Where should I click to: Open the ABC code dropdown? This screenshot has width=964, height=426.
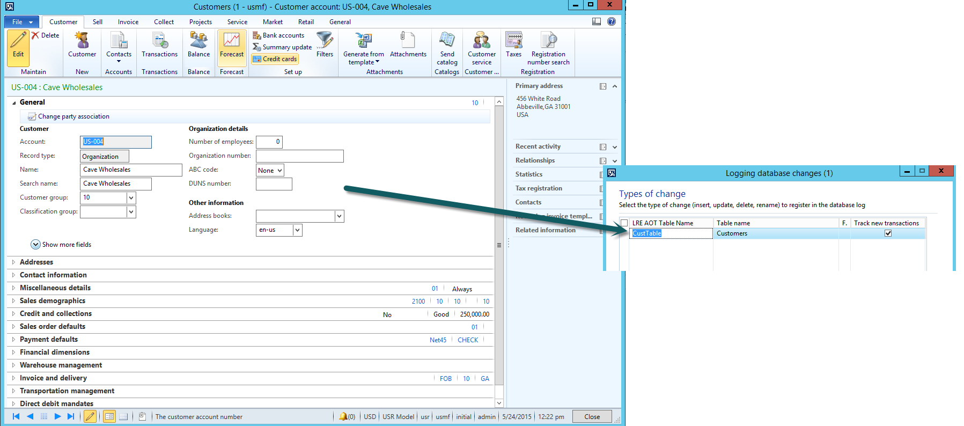[x=279, y=171]
